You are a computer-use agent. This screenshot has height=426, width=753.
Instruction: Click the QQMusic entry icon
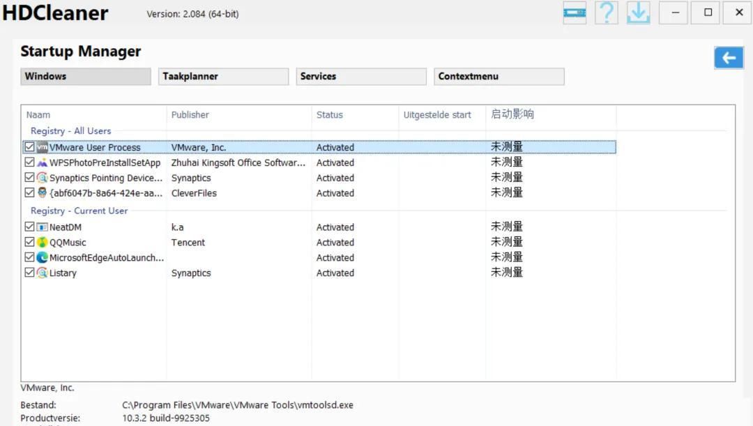point(43,243)
